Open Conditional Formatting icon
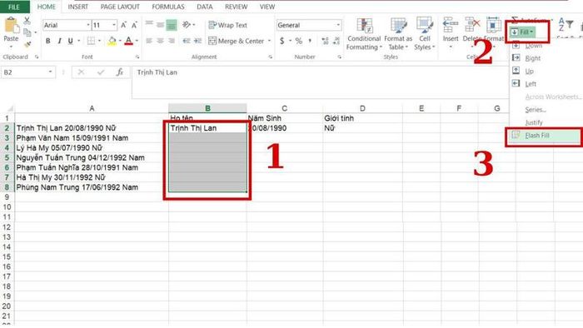Viewport: 583px width, 328px height. [x=364, y=25]
